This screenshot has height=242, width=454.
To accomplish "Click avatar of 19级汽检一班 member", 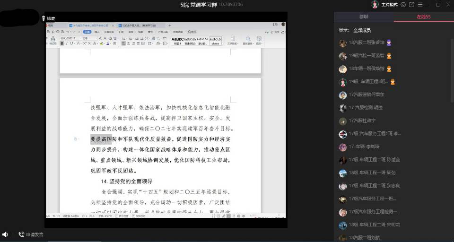I will (x=343, y=56).
